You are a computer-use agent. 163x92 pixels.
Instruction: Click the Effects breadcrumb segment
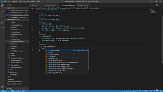pyautogui.click(x=54, y=8)
